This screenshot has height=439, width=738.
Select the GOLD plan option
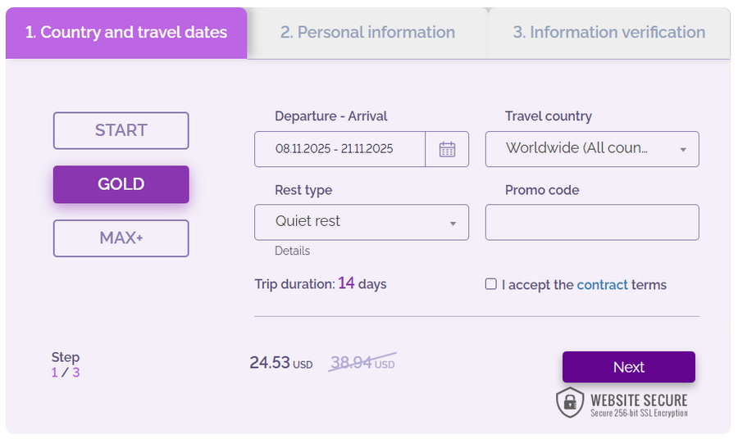pyautogui.click(x=121, y=184)
